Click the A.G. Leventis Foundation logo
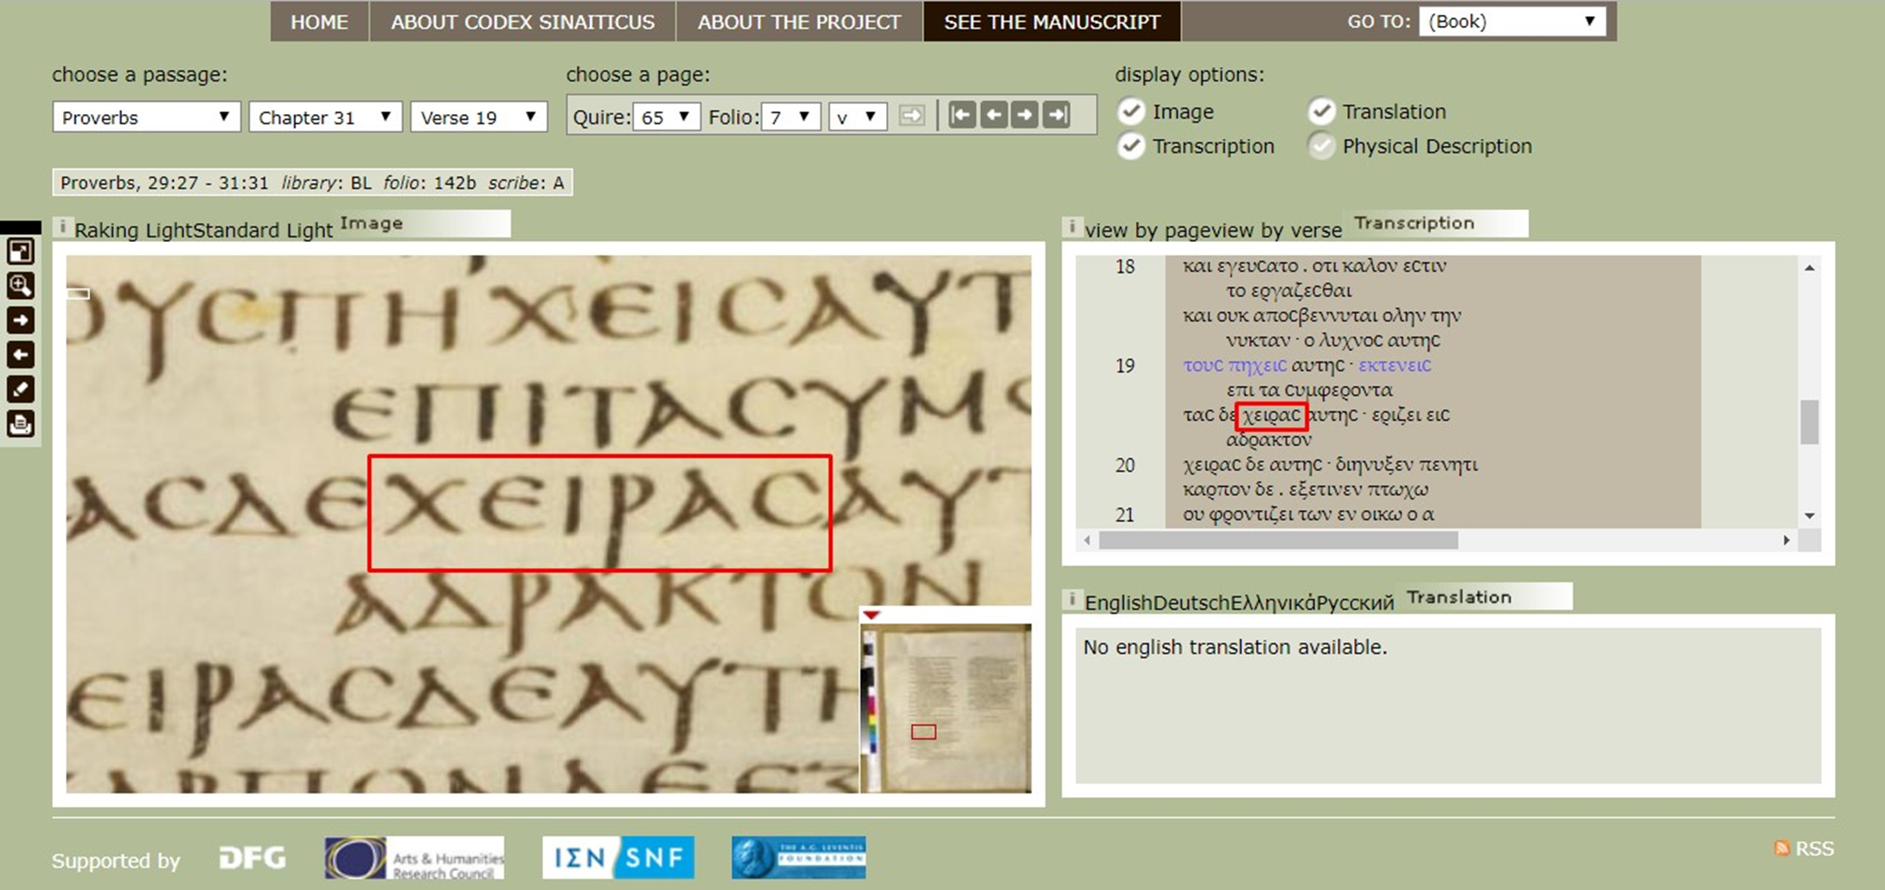 (x=798, y=858)
